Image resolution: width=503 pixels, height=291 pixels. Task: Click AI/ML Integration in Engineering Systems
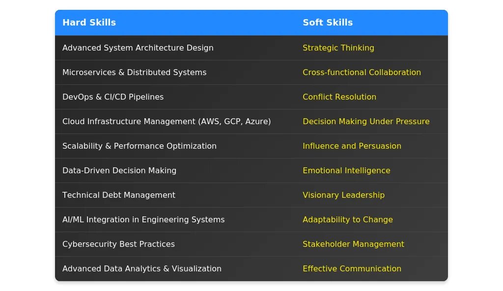[x=143, y=220]
